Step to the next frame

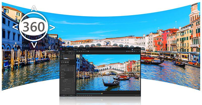[86, 95]
